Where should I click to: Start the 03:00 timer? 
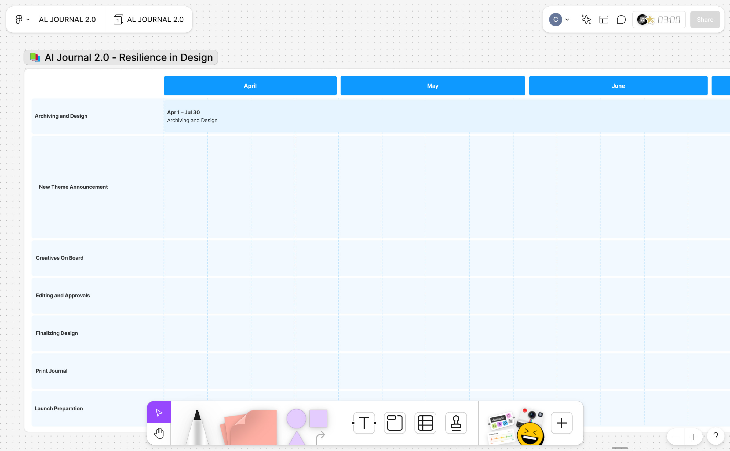click(x=669, y=20)
